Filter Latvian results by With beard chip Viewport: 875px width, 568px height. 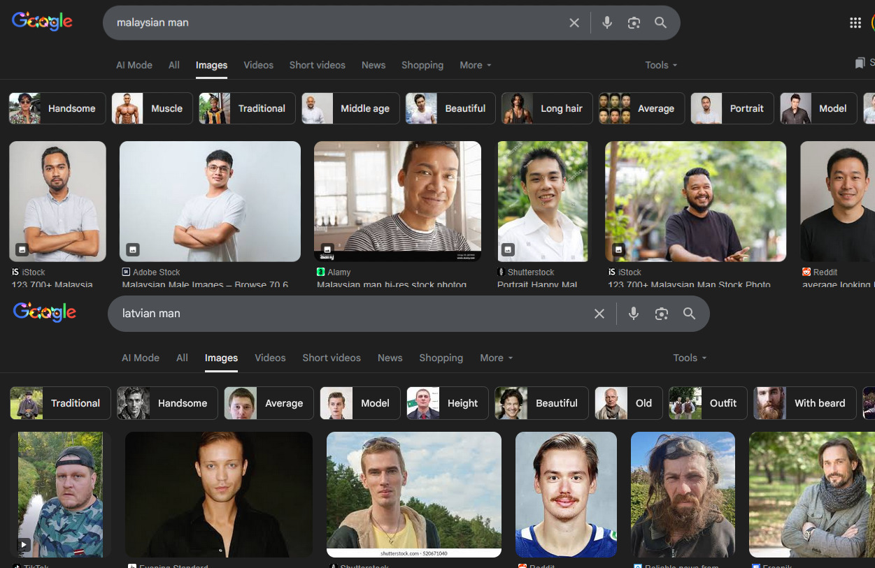tap(805, 403)
